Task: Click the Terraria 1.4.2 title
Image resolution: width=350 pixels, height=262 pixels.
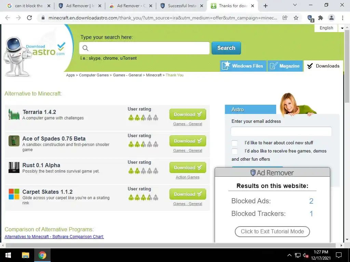Action: click(39, 112)
